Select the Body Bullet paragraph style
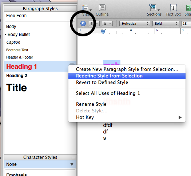Viewport: 191px width, 176px height. tap(40, 35)
